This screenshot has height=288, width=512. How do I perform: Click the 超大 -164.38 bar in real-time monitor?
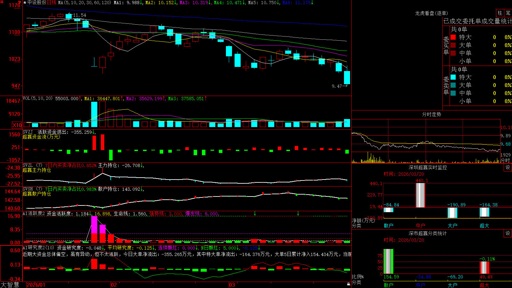484,212
